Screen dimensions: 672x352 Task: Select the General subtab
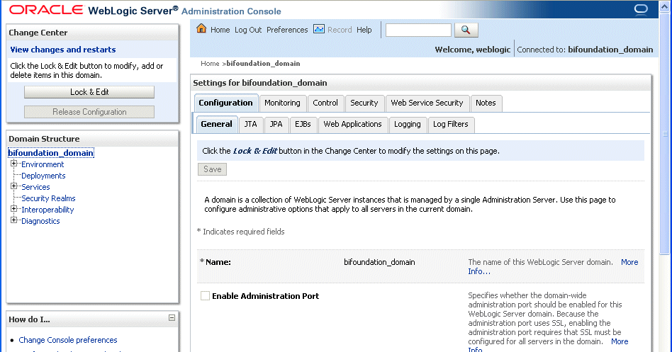(x=216, y=124)
